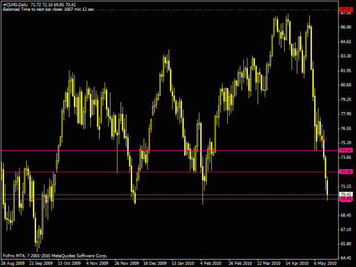This screenshot has width=356, height=267.
Task: Click the current price 70.42 label
Action: click(x=346, y=194)
